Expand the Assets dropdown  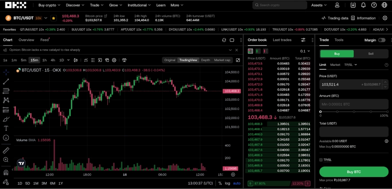(319, 5)
